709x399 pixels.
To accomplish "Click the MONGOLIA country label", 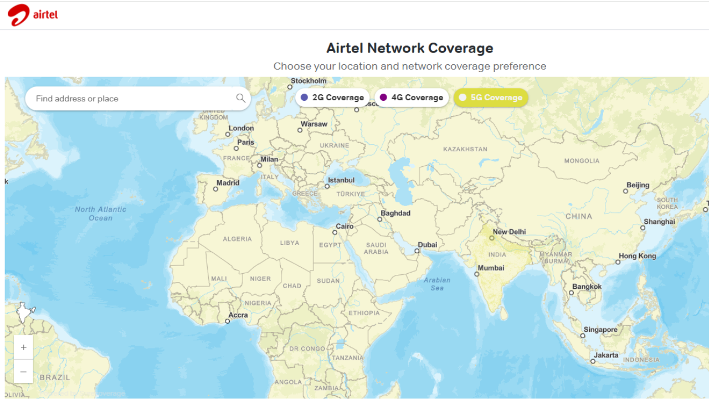I will pyautogui.click(x=582, y=161).
